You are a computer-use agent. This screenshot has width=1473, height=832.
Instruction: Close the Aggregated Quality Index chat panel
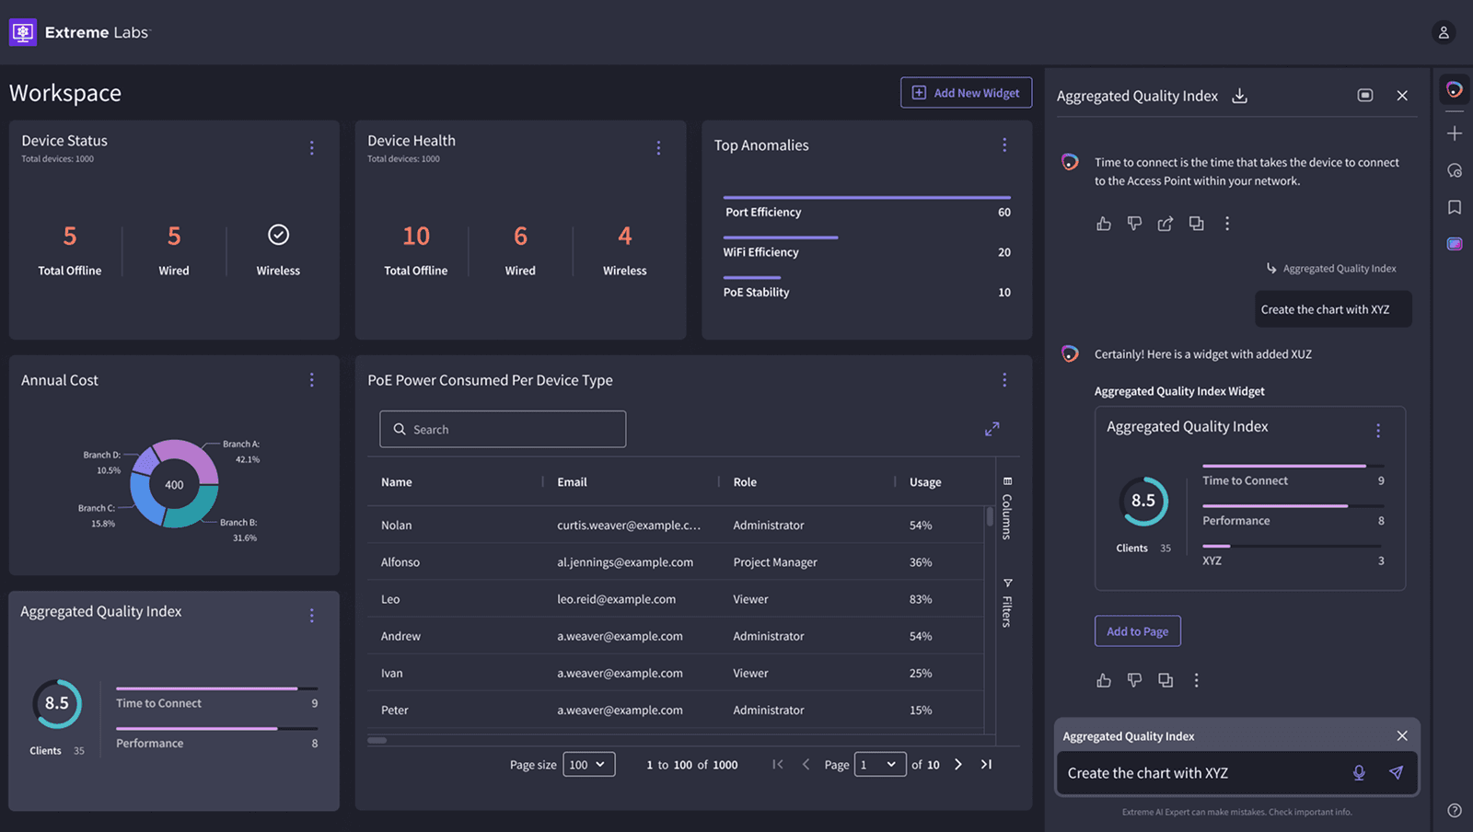tap(1402, 96)
